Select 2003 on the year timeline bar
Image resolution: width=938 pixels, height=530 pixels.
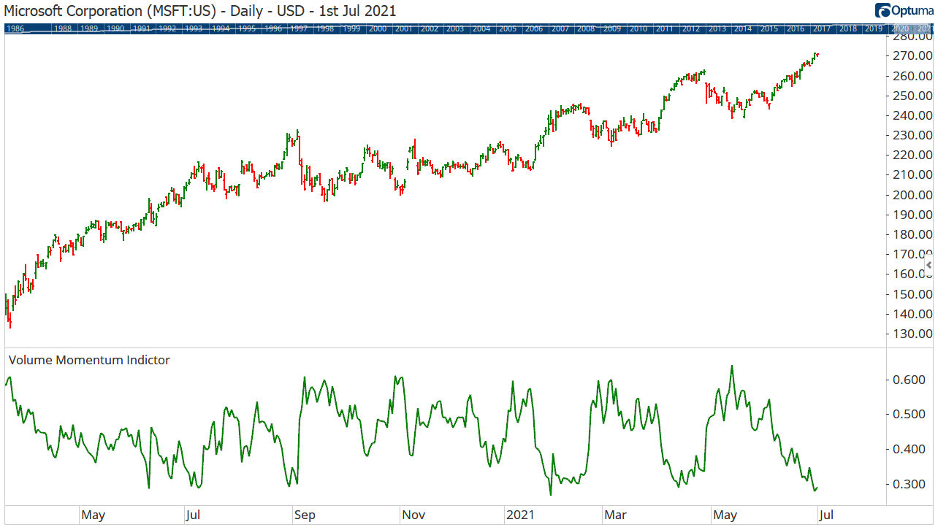[455, 28]
